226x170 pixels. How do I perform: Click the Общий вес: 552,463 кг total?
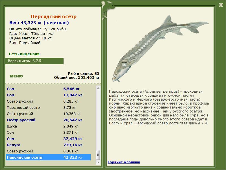coord(77,77)
